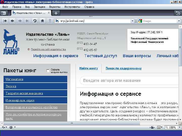Click the status bar camera-like icon
The height and width of the screenshot is (136, 182).
tap(152, 127)
